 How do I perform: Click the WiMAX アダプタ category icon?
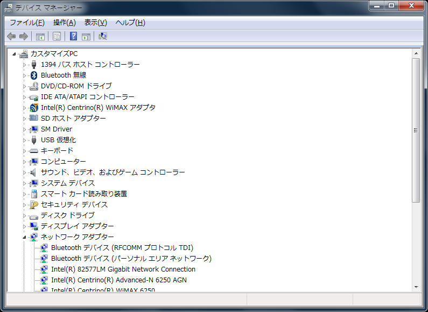click(34, 108)
